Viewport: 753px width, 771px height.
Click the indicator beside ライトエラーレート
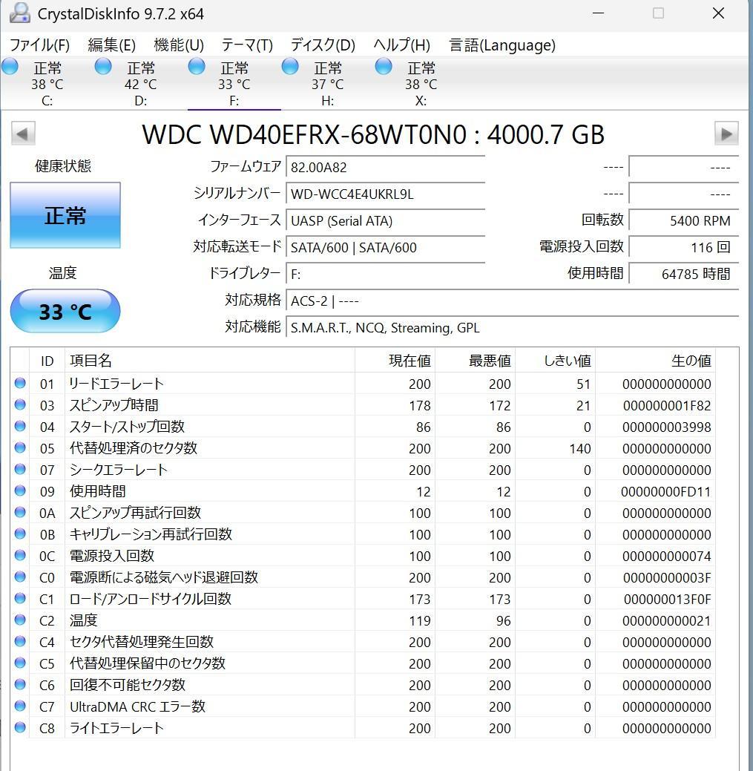[x=20, y=728]
